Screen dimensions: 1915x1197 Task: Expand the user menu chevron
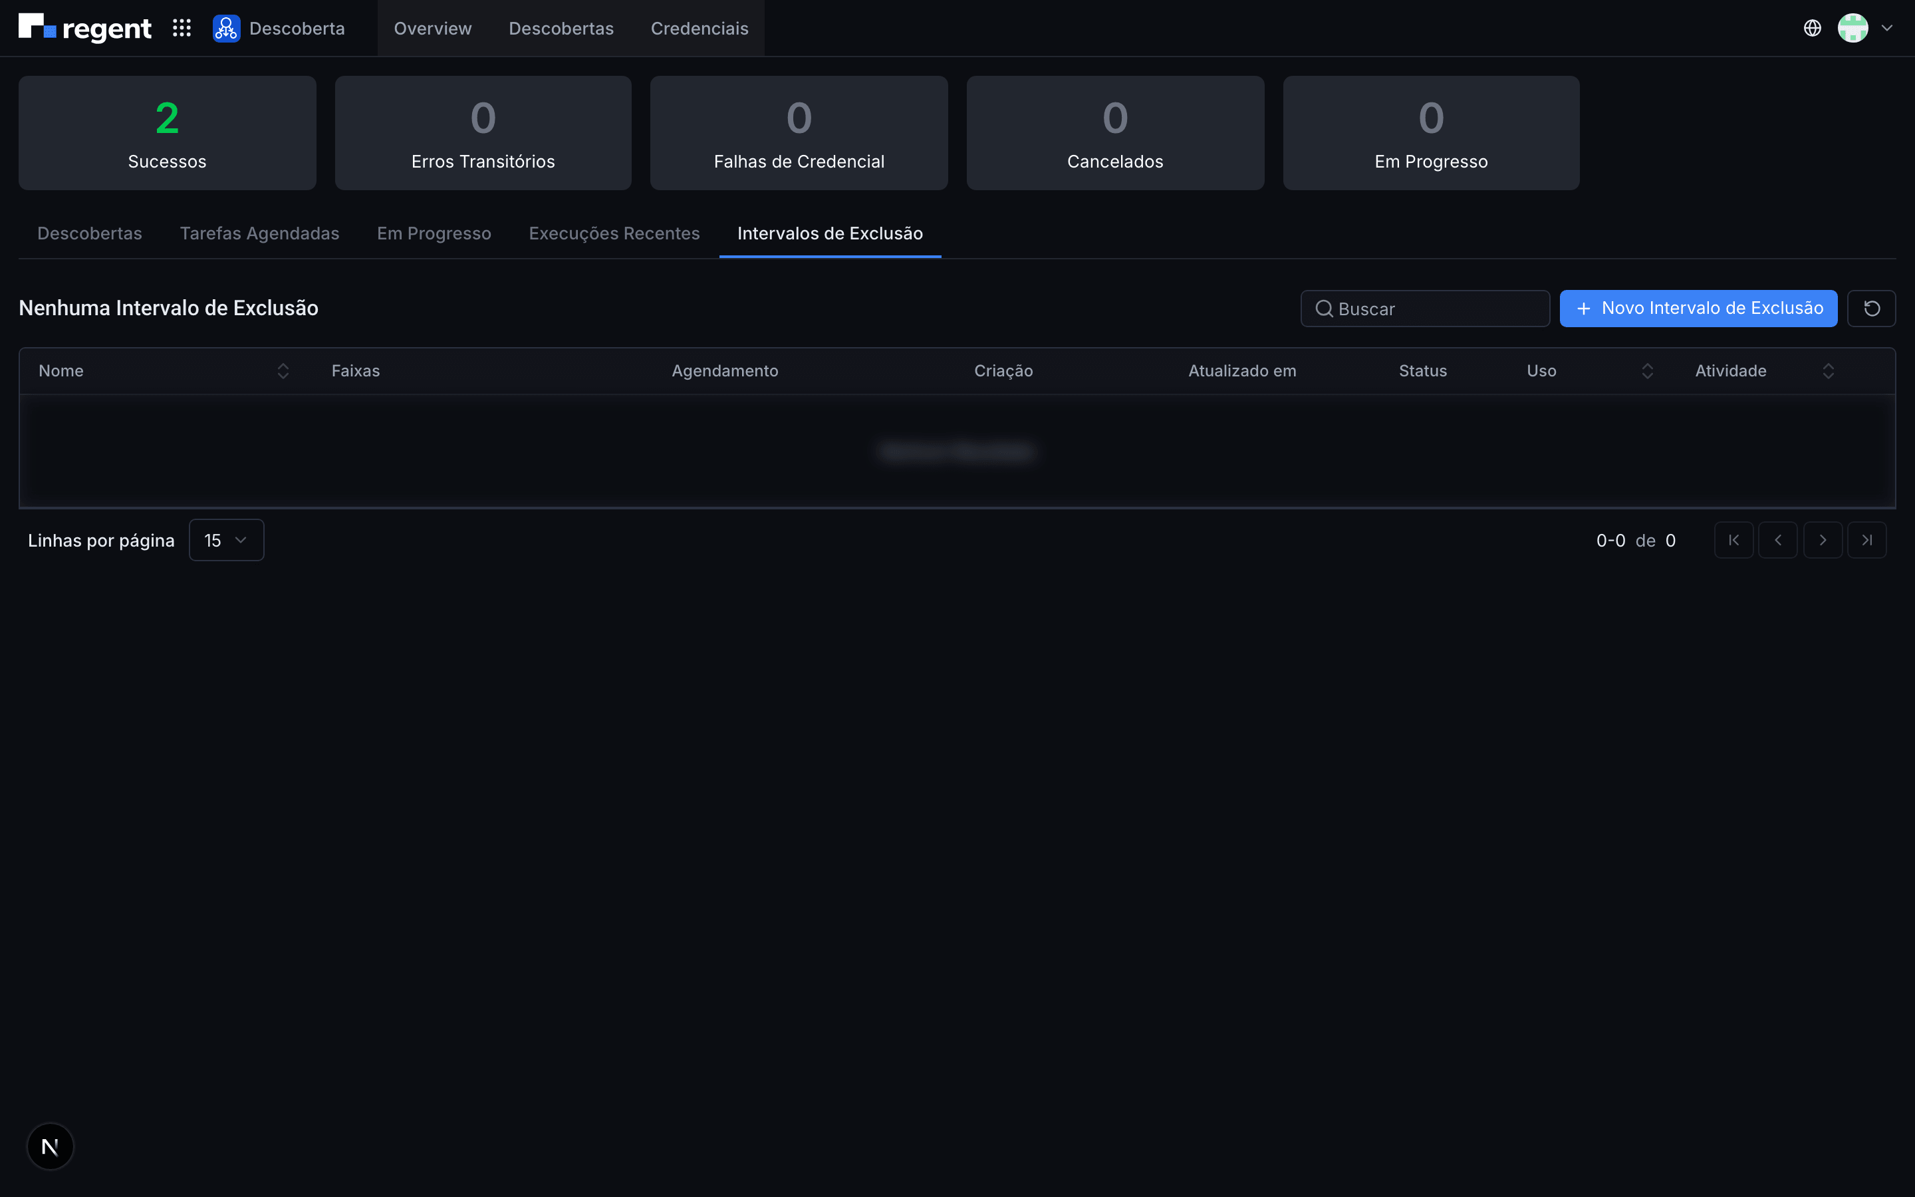pyautogui.click(x=1887, y=29)
